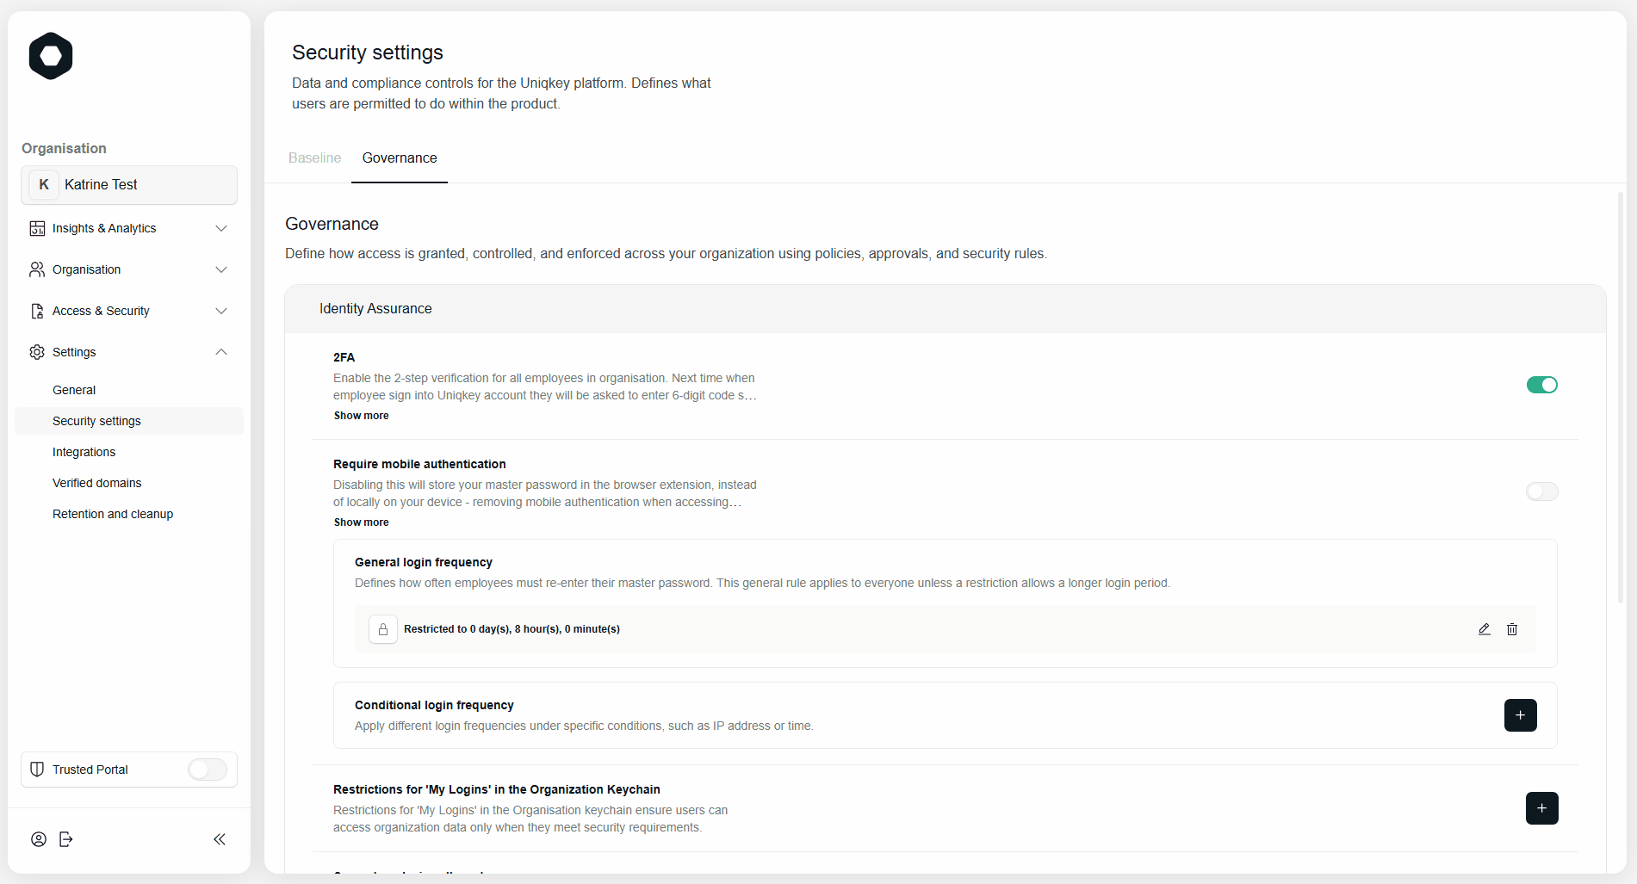Edit the general login frequency restriction
Screen dimensions: 1637x884
[1485, 629]
